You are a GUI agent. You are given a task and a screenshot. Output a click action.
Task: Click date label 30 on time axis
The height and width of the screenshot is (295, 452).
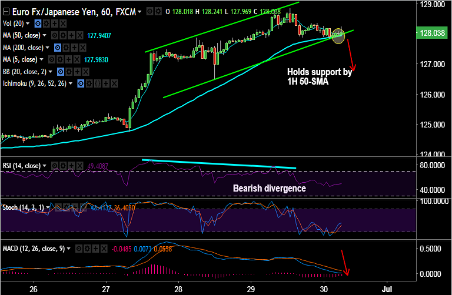(x=324, y=289)
